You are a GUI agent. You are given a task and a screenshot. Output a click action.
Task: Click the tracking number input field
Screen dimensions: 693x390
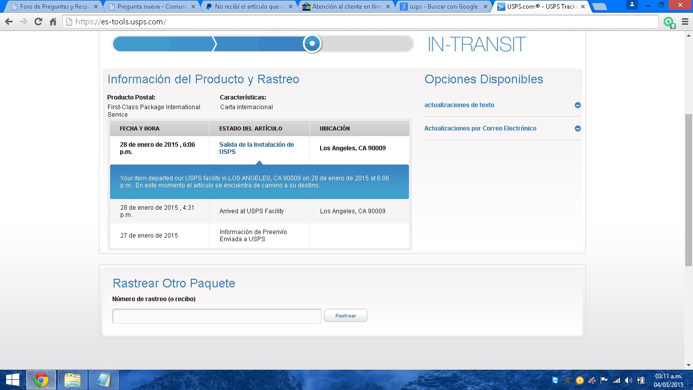click(217, 316)
